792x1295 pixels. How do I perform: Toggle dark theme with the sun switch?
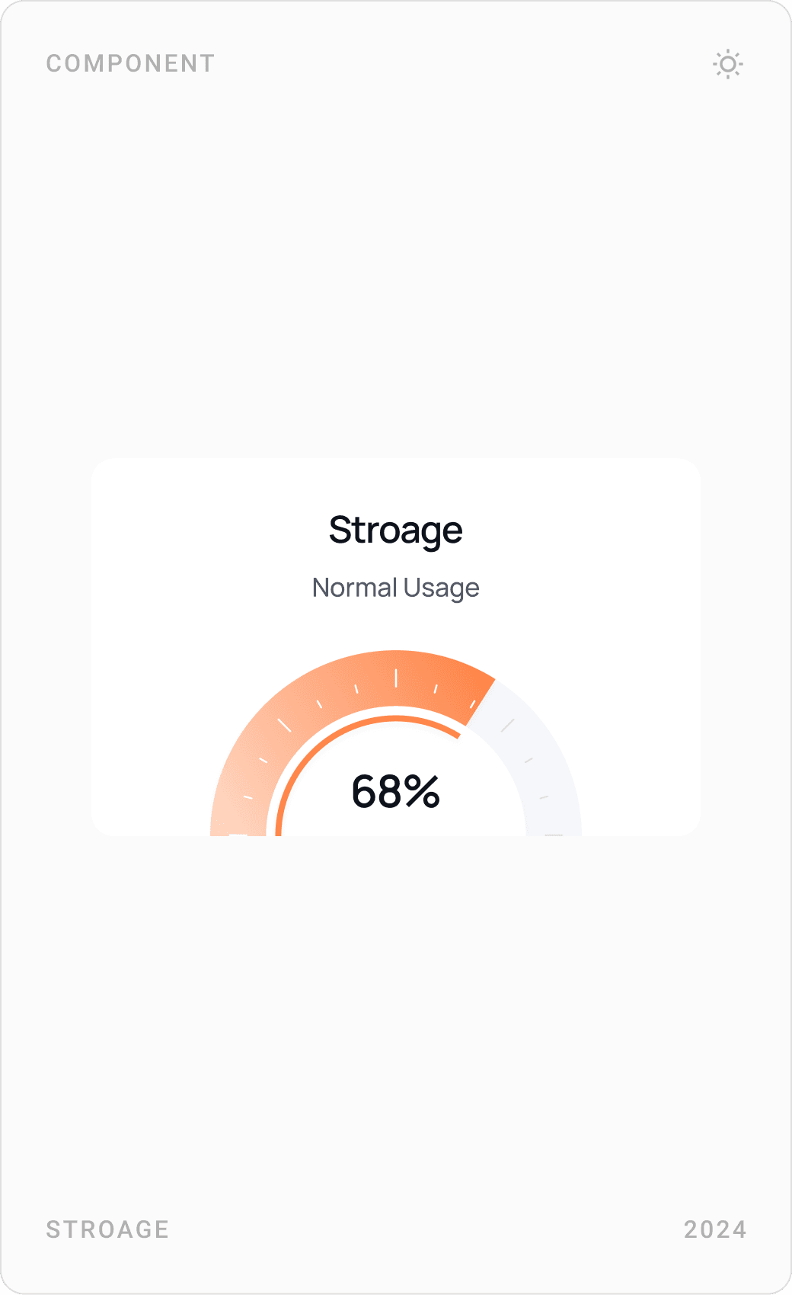728,64
